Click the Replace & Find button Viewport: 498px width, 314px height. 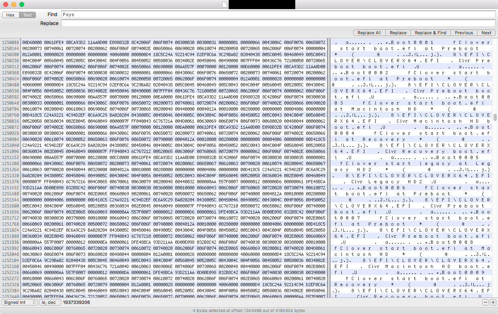point(431,33)
